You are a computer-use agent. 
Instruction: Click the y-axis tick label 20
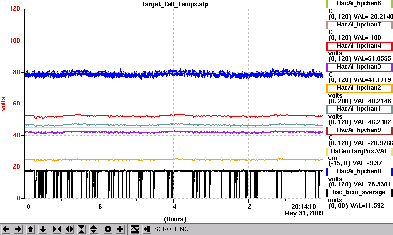point(16,167)
